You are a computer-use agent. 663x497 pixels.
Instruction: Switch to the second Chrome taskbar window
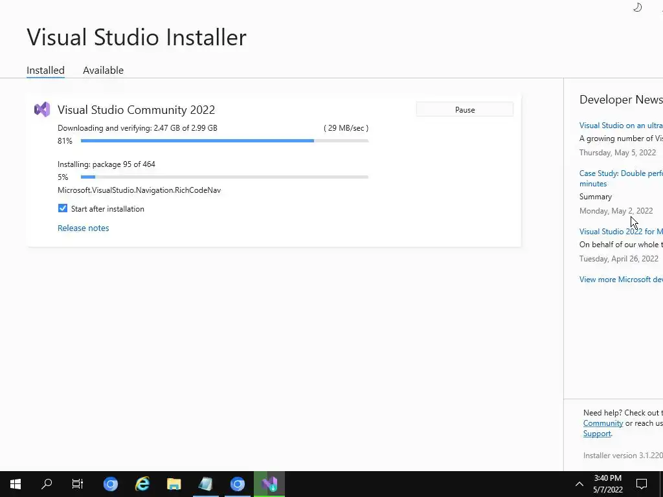coord(237,484)
